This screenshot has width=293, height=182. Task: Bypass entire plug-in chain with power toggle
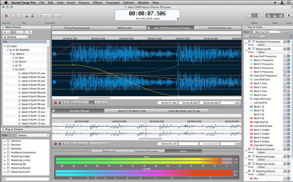[290, 36]
